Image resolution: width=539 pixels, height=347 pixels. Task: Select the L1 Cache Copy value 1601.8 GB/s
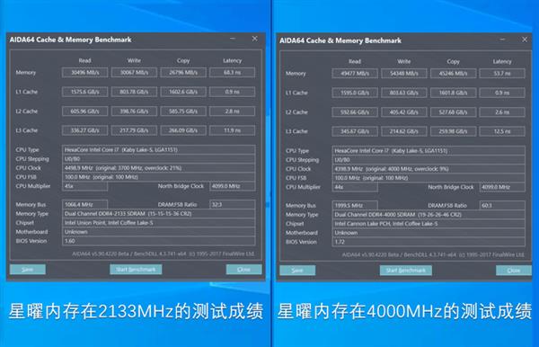(453, 93)
